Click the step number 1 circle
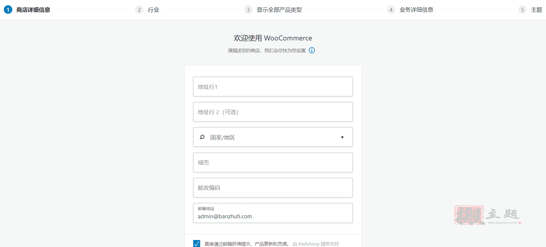This screenshot has height=247, width=546. [8, 10]
